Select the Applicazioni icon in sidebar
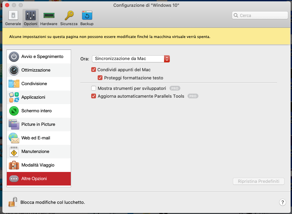 (x=14, y=97)
